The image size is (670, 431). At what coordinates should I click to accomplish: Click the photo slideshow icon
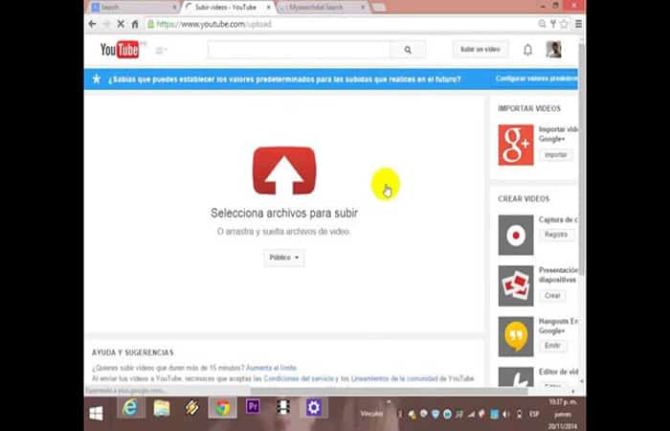(x=516, y=286)
